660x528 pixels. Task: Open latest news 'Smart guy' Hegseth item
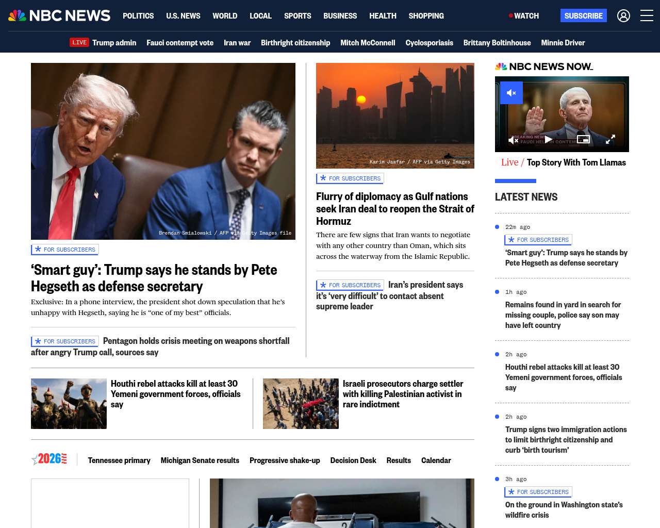click(x=566, y=258)
